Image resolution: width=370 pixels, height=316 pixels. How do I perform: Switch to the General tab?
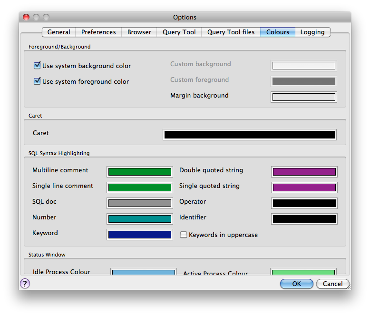[x=59, y=32]
